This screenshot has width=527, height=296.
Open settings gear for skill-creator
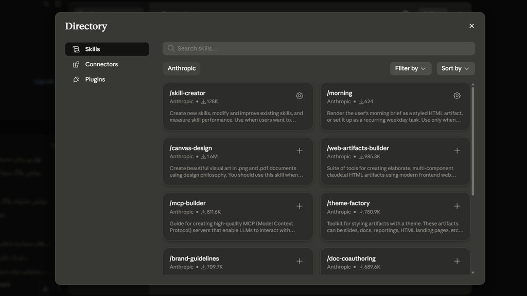(299, 96)
